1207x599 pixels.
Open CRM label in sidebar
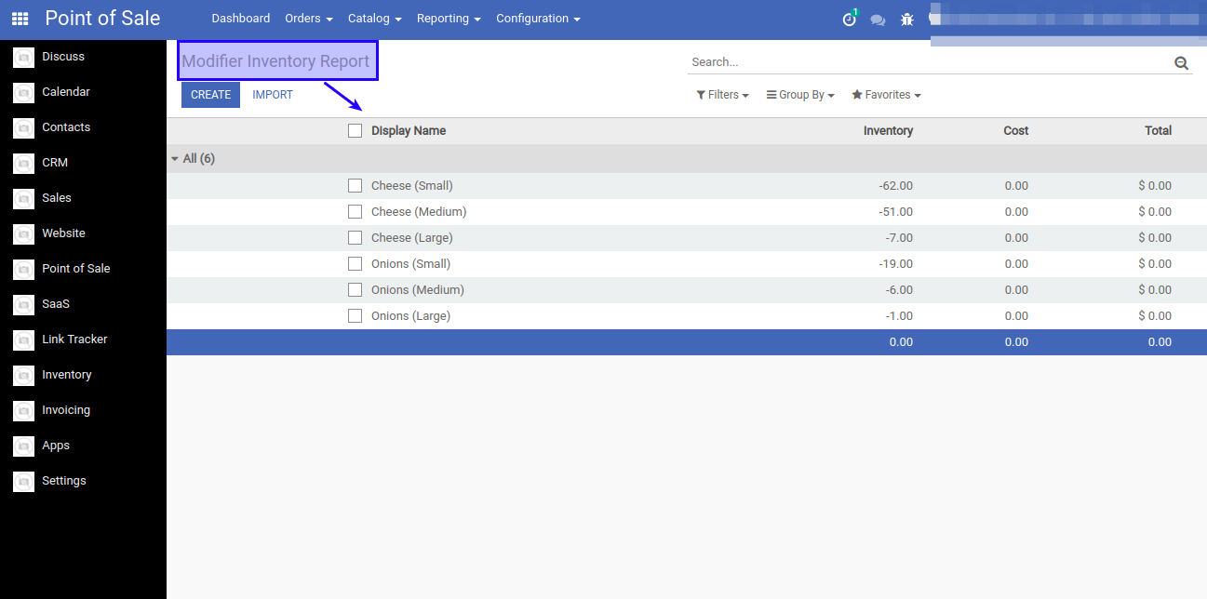tap(55, 163)
